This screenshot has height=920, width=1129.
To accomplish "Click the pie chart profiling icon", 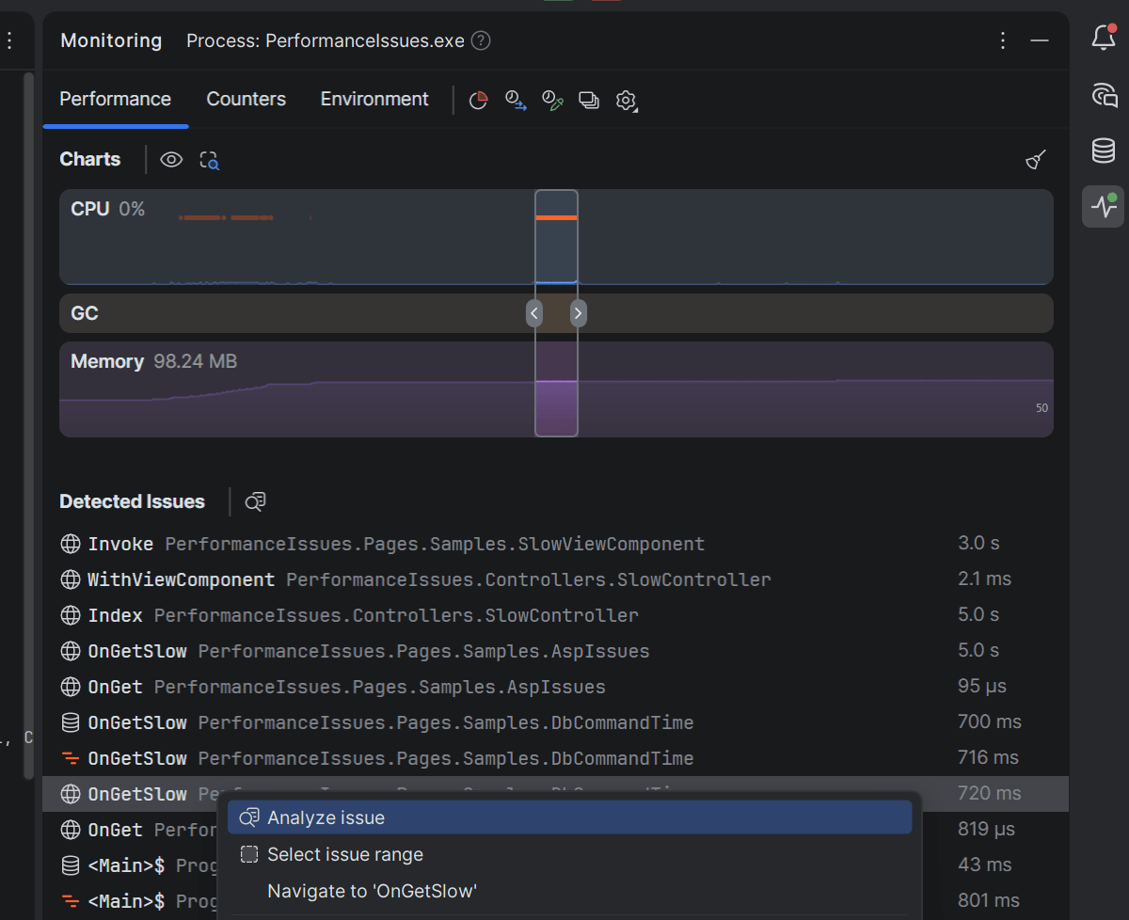I will pos(479,101).
